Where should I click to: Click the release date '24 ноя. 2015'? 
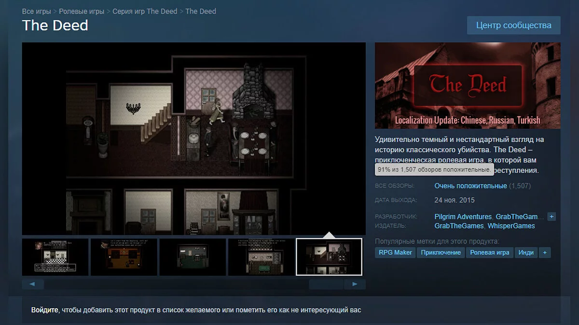click(x=455, y=200)
